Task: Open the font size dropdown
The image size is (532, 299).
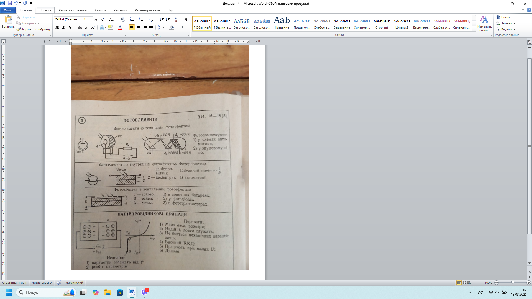Action: pos(91,19)
